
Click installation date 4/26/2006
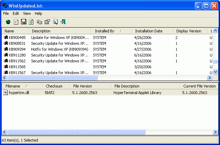(143, 38)
